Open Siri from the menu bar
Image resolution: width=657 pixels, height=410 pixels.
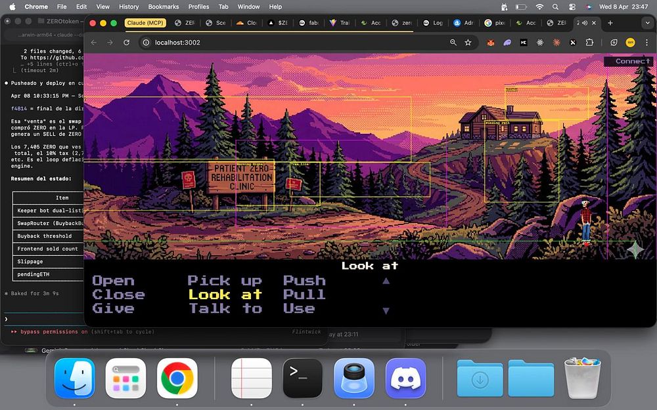[589, 7]
